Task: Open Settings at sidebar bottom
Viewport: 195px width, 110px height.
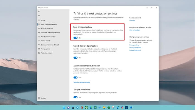Action: [x=43, y=98]
